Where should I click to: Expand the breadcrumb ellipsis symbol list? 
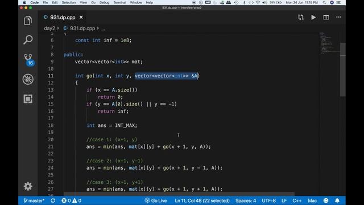pos(103,28)
